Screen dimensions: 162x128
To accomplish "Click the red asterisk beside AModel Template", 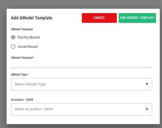I will 33,57.
